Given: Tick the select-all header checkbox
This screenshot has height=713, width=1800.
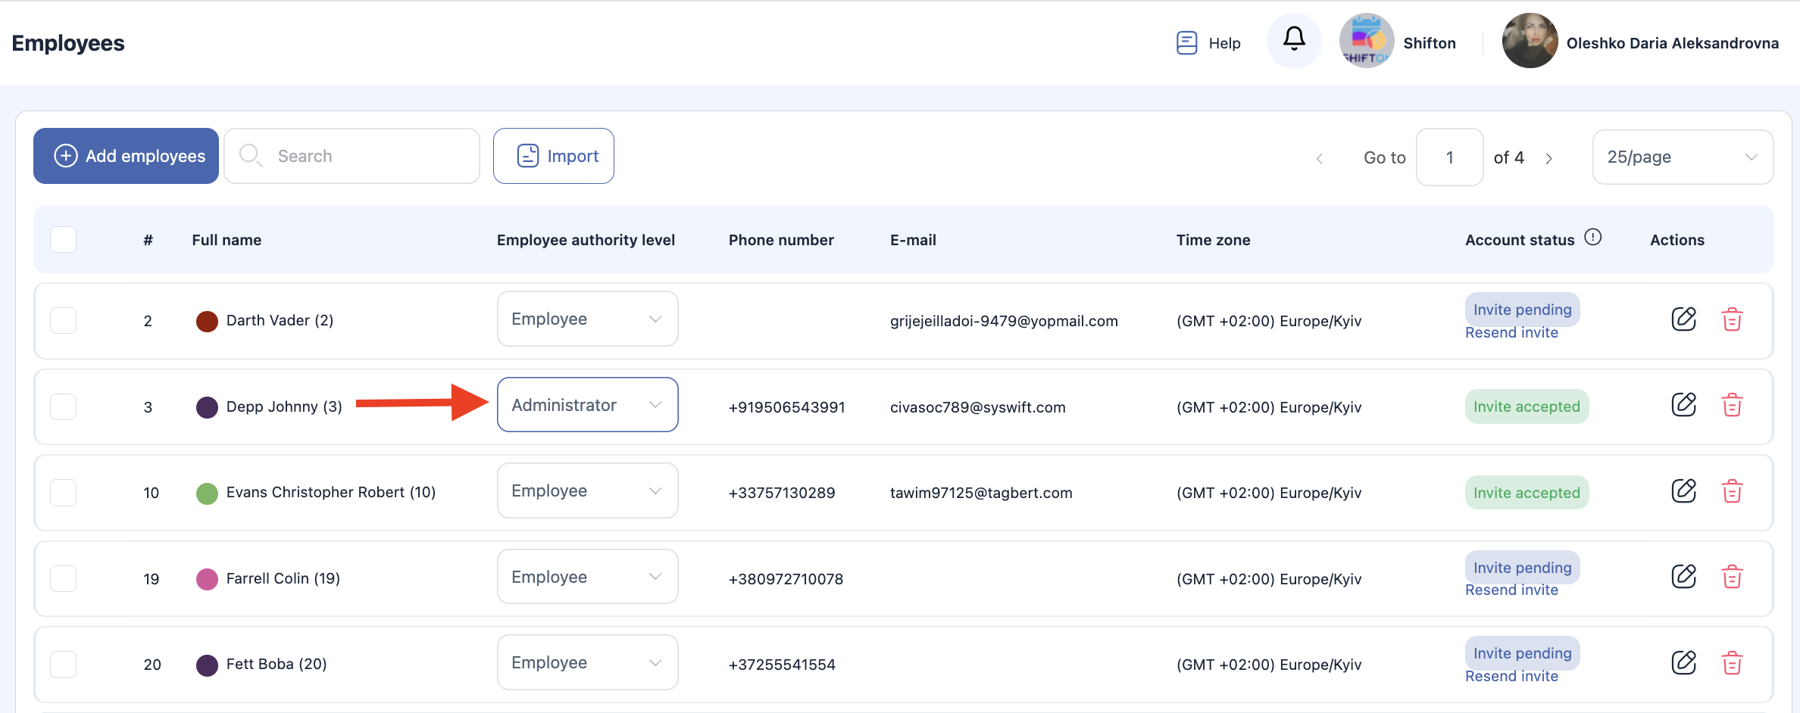Looking at the screenshot, I should 64,240.
